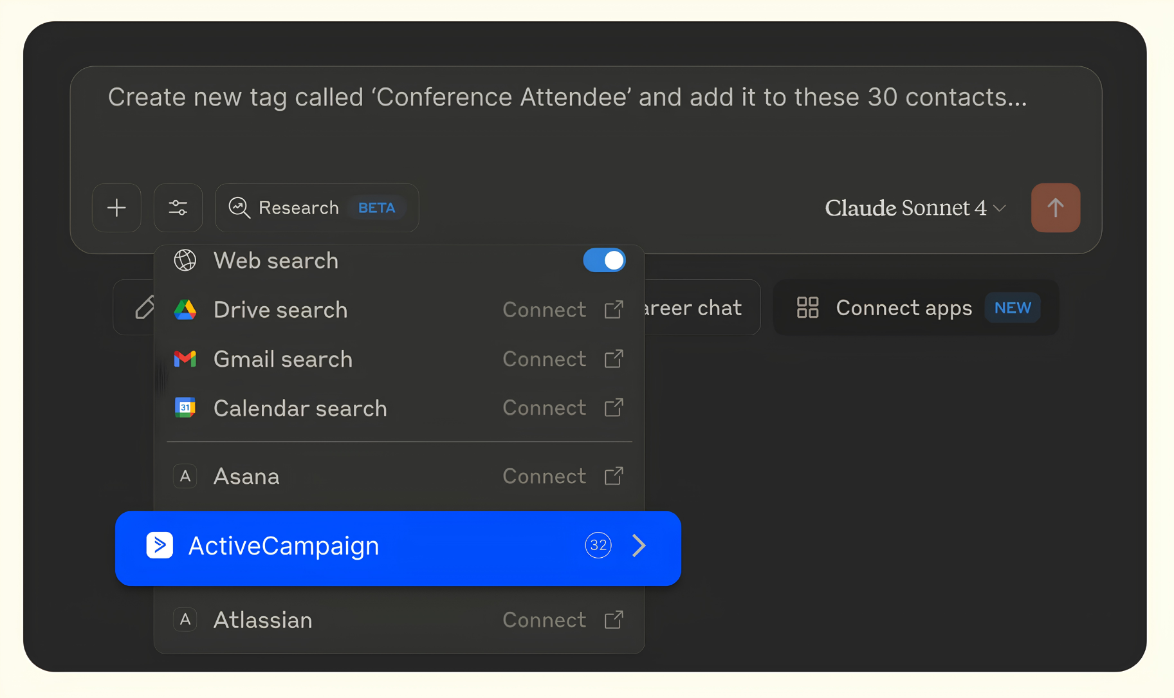Click the Google Calendar icon
The image size is (1174, 698).
click(185, 408)
